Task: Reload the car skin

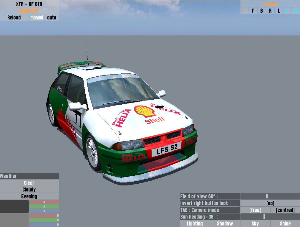Action: tap(14, 17)
